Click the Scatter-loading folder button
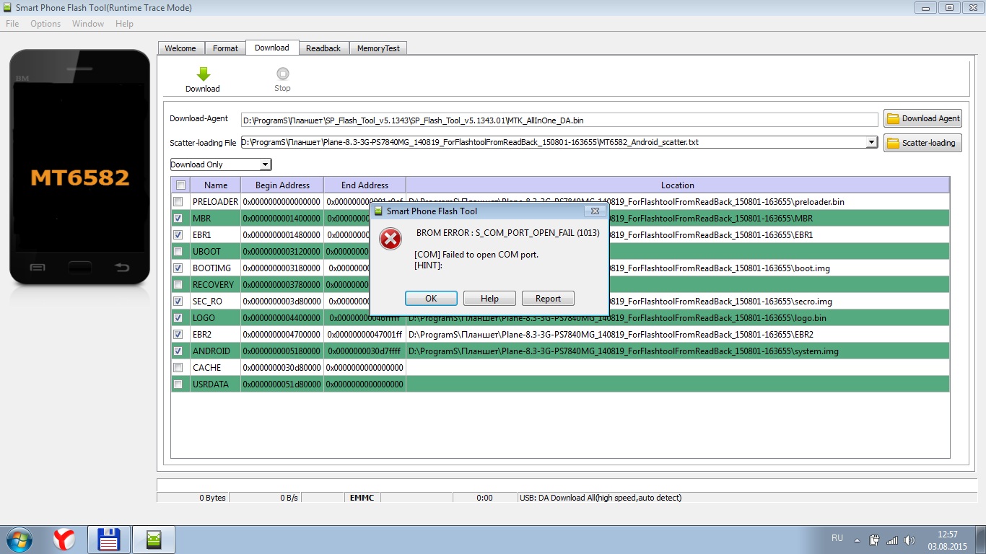 922,143
